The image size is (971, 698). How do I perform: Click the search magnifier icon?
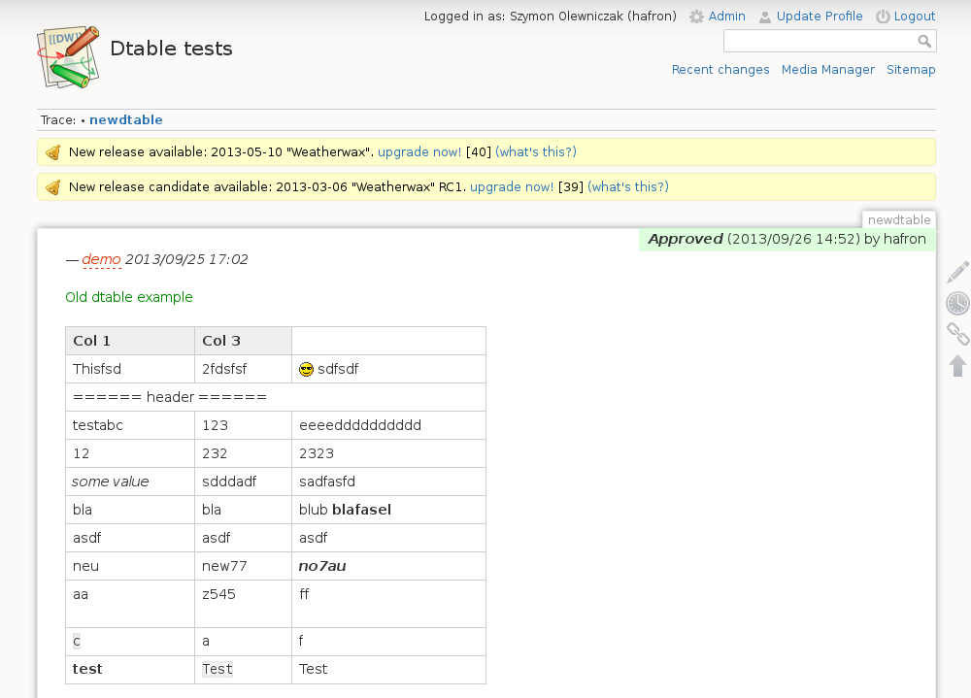(x=924, y=41)
